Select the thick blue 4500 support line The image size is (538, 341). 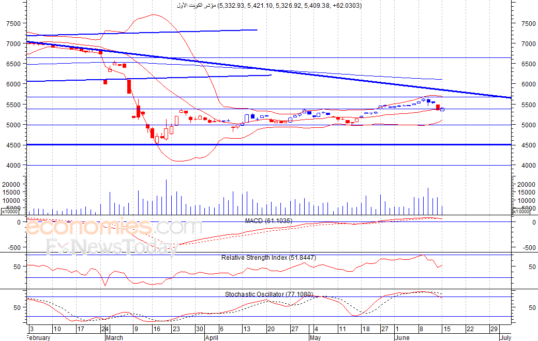[269, 145]
